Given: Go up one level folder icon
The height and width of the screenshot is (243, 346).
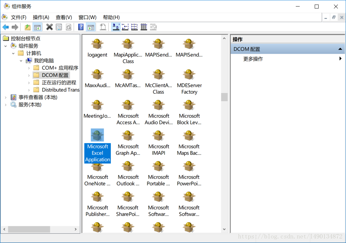Looking at the screenshot, I should coord(28,27).
